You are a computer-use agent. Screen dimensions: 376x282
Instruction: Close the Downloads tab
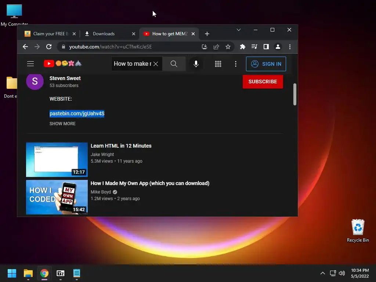pos(134,34)
